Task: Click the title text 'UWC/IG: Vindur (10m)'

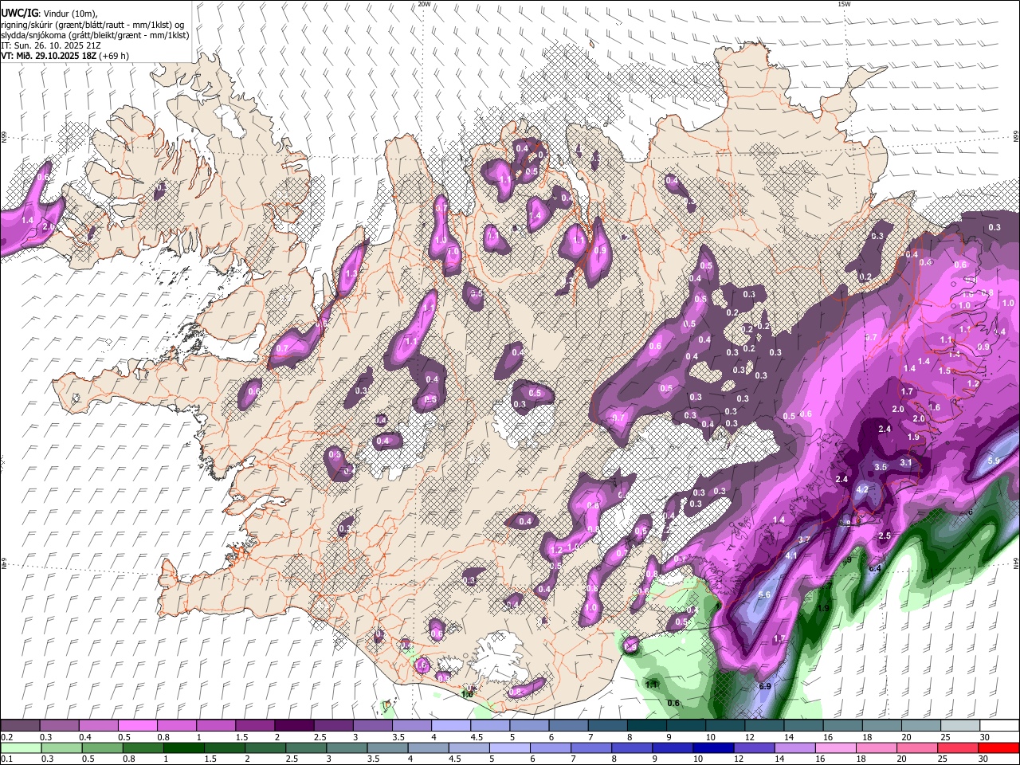Action: [50, 14]
